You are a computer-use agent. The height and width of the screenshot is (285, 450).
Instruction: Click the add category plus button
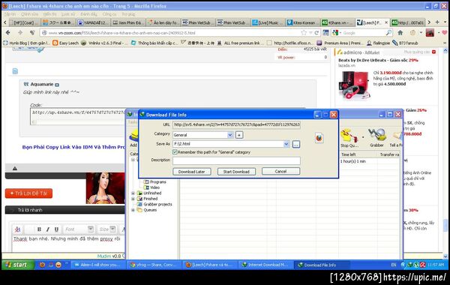tap(239, 135)
